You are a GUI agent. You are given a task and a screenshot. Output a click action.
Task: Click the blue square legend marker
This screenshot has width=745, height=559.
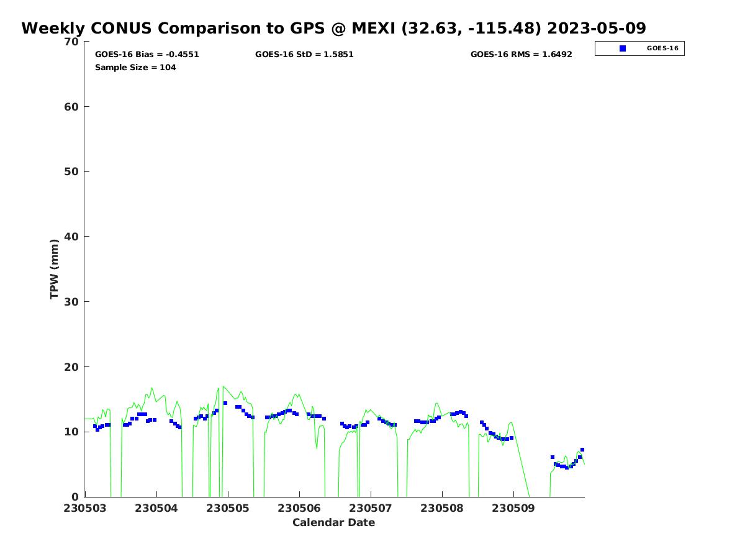coord(623,48)
